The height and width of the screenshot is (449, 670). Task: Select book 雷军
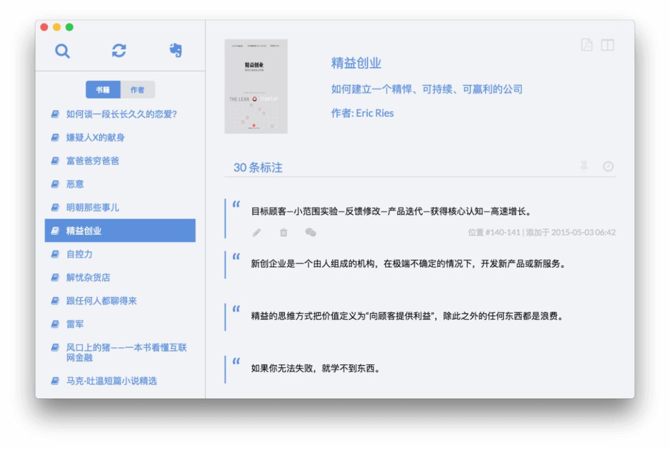tap(120, 324)
